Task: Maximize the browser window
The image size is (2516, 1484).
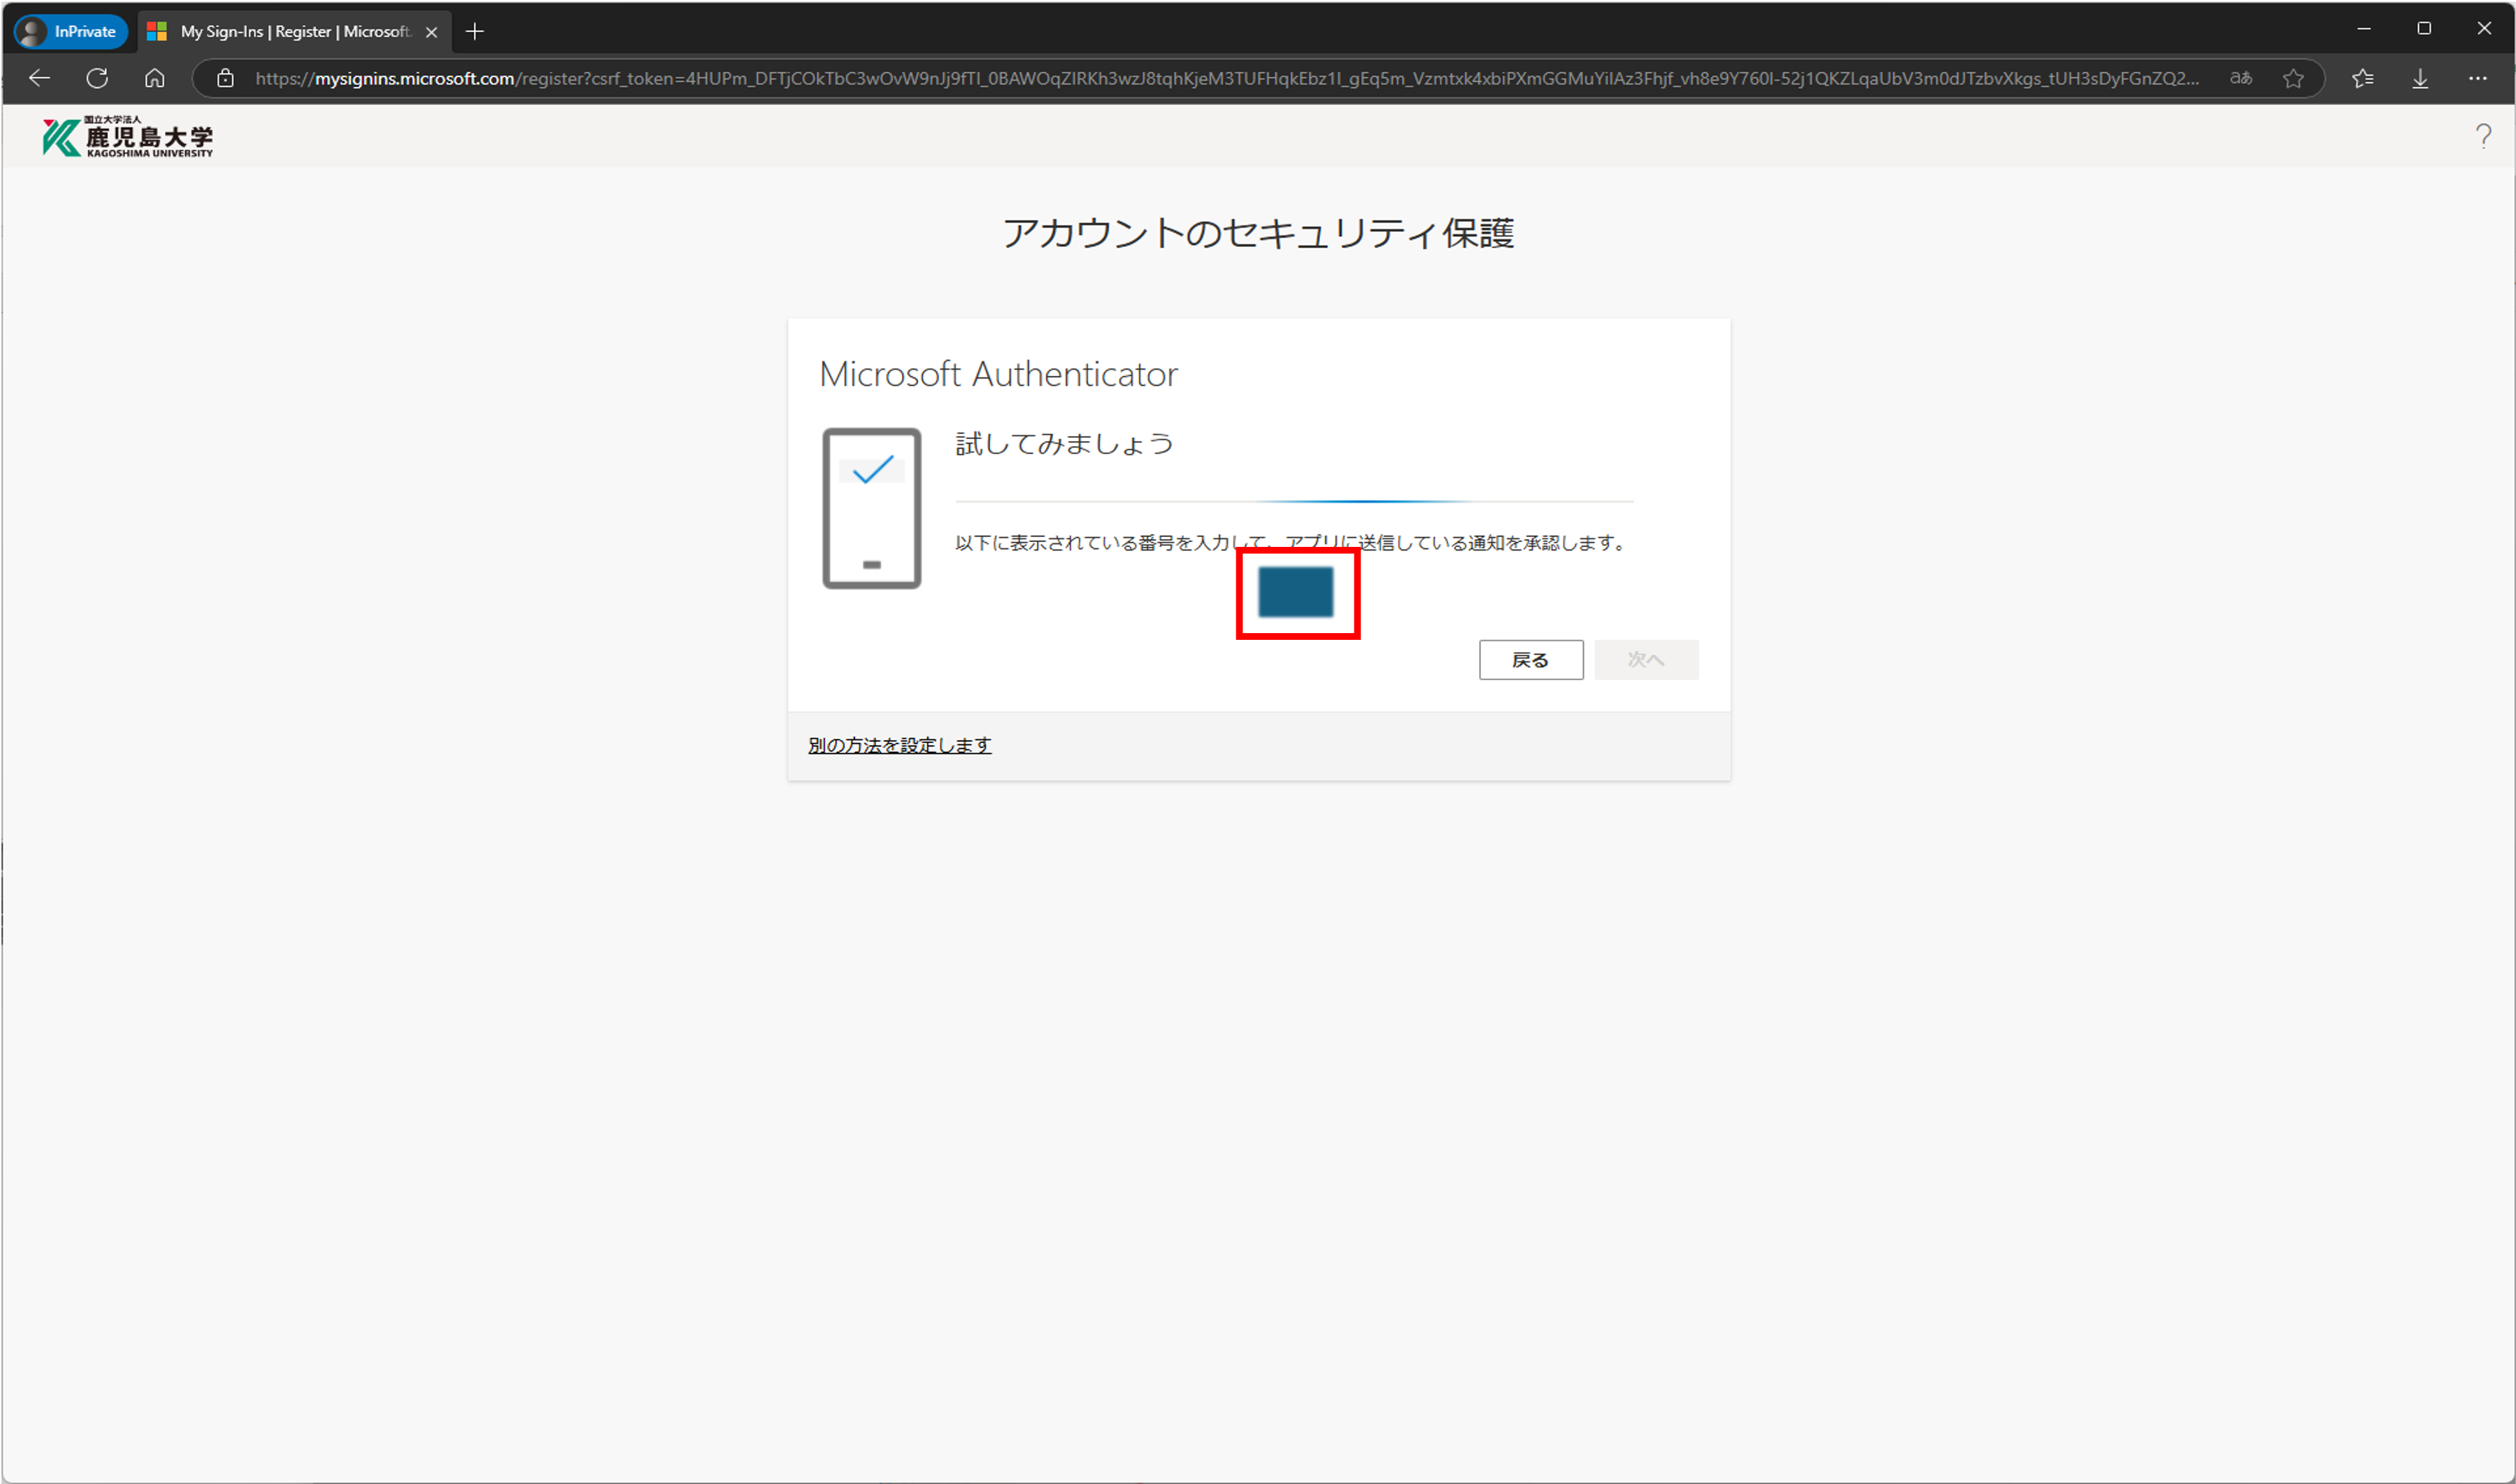Action: pyautogui.click(x=2424, y=29)
